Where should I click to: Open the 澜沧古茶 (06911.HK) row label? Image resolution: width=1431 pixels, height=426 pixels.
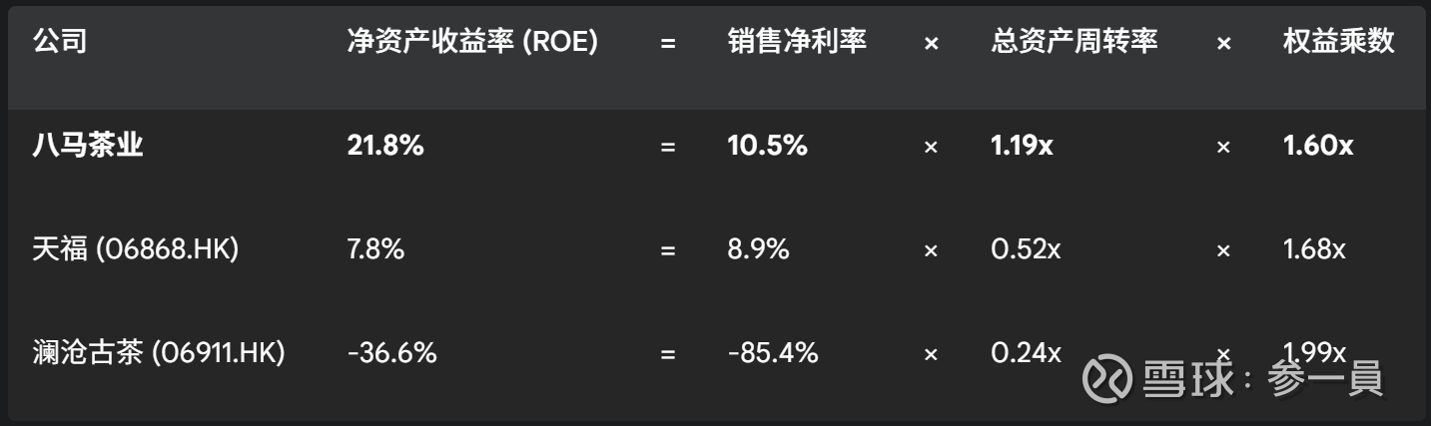coord(160,353)
